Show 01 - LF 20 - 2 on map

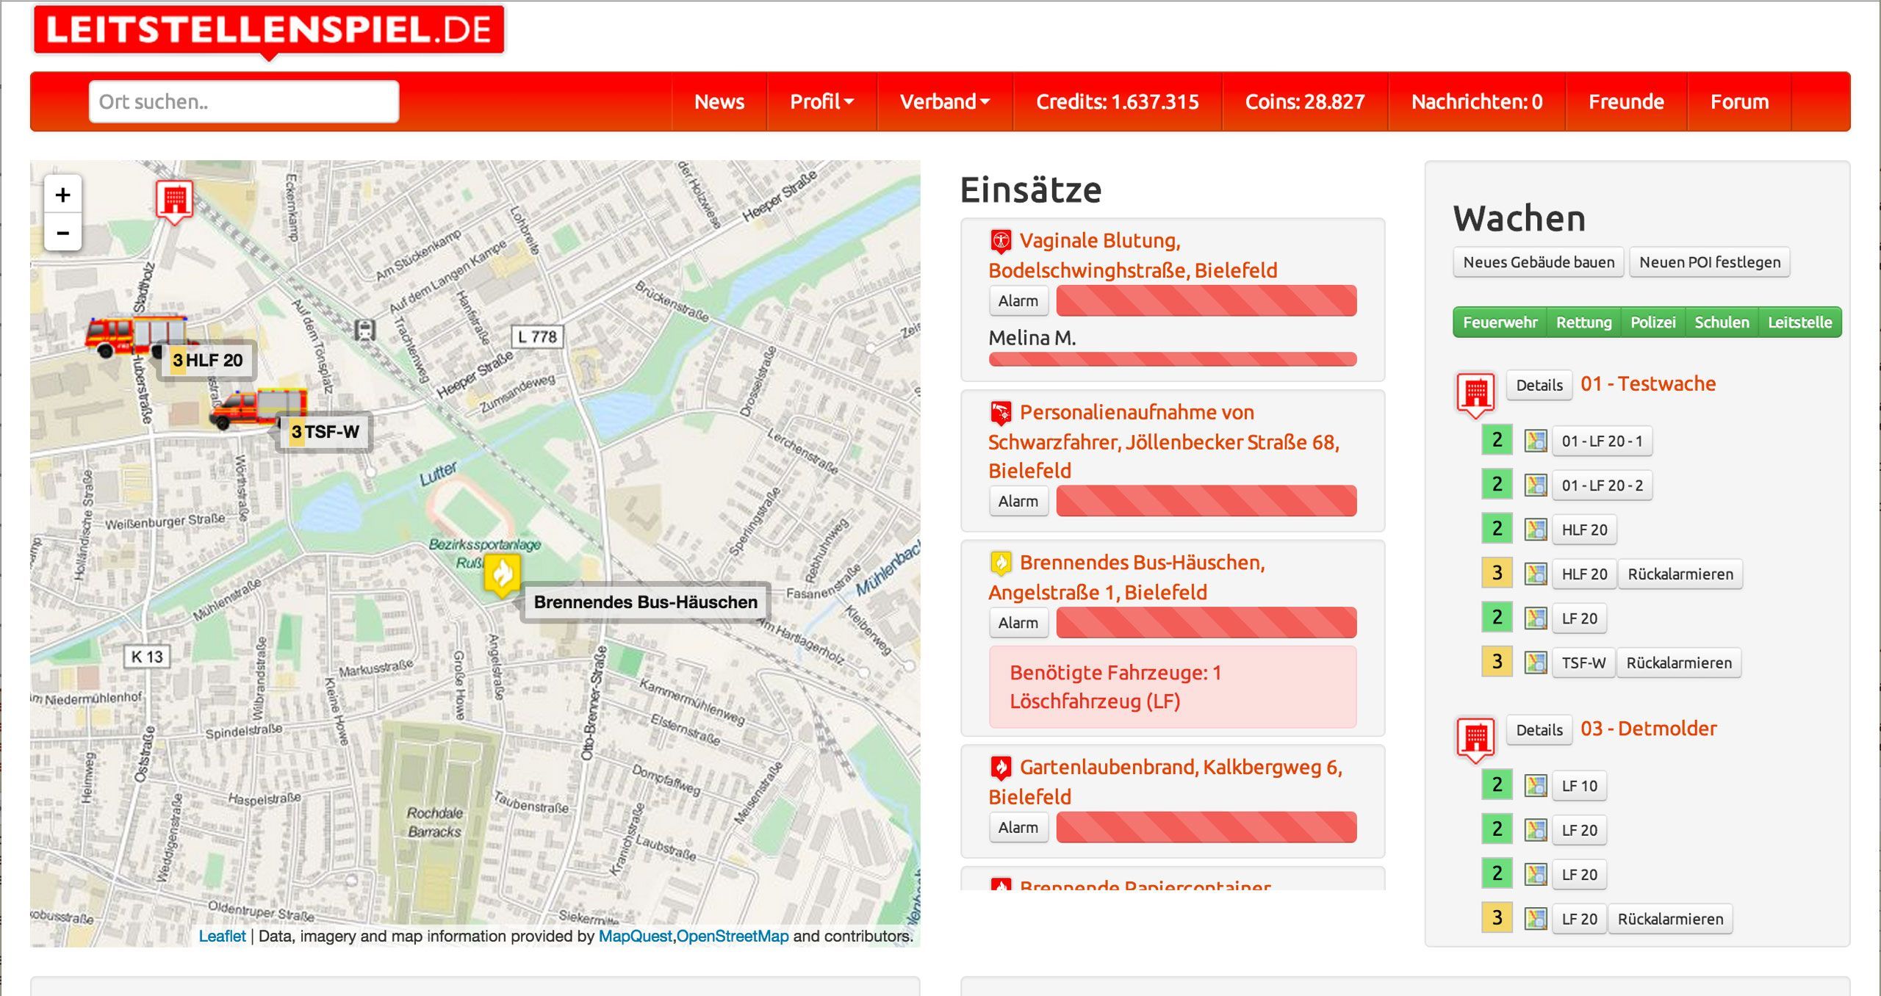click(x=1535, y=485)
